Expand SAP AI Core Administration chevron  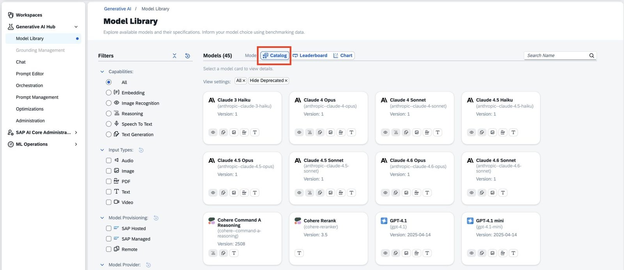click(76, 132)
